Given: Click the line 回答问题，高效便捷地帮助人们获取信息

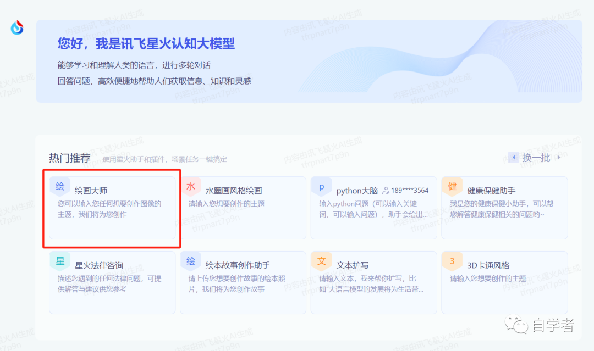Looking at the screenshot, I should (x=154, y=81).
